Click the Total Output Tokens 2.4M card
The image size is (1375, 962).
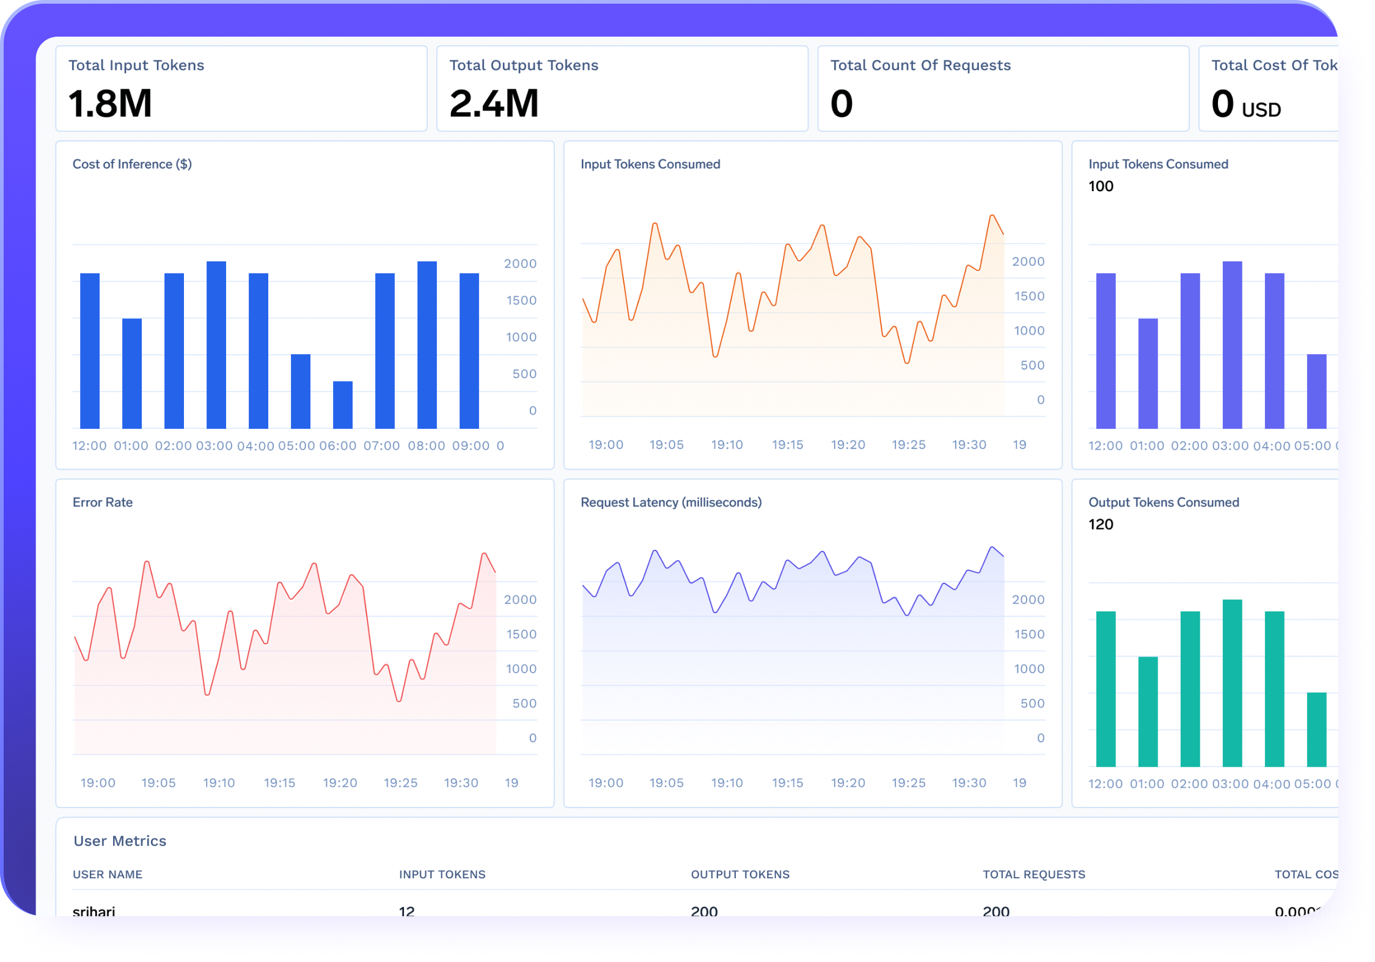coord(621,89)
